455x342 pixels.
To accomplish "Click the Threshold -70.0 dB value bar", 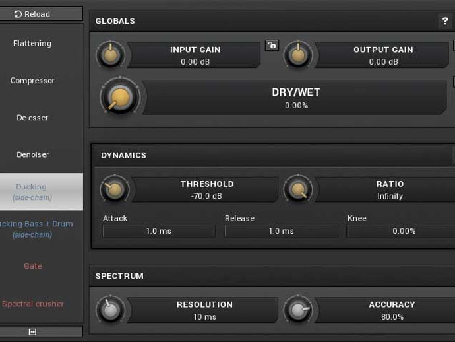I will (x=205, y=189).
